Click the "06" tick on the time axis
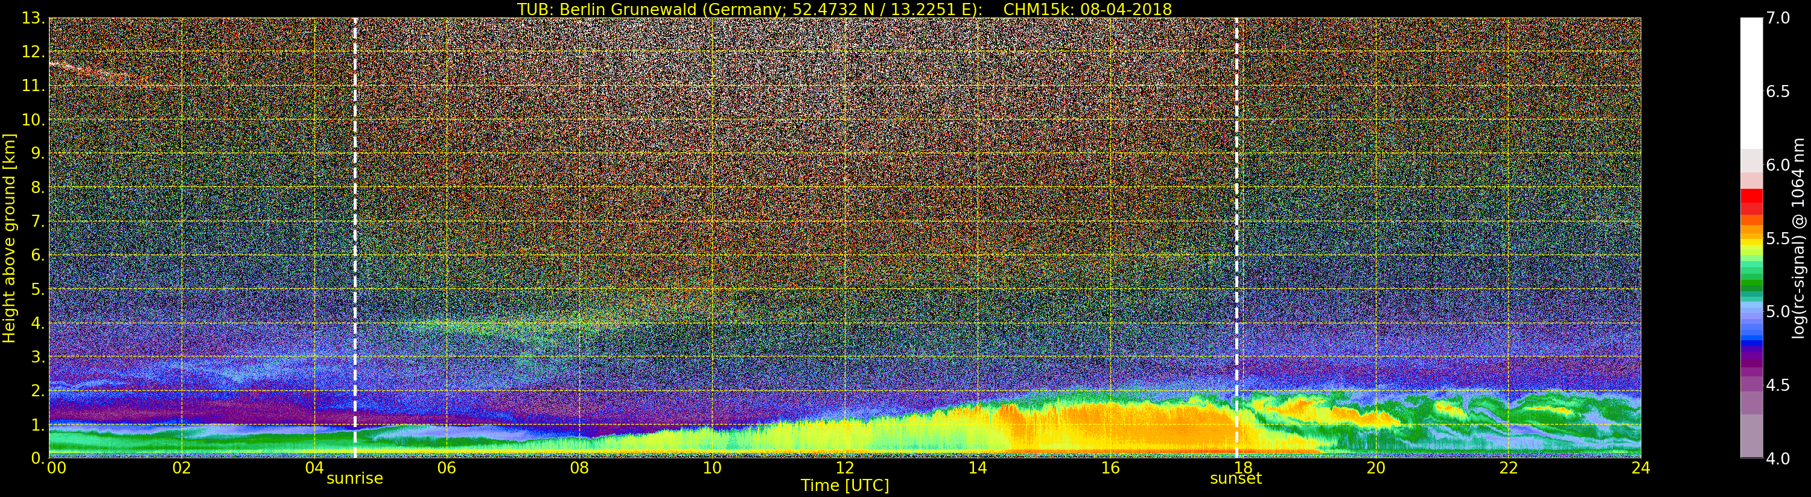Screen dimensions: 1811x497 (447, 467)
